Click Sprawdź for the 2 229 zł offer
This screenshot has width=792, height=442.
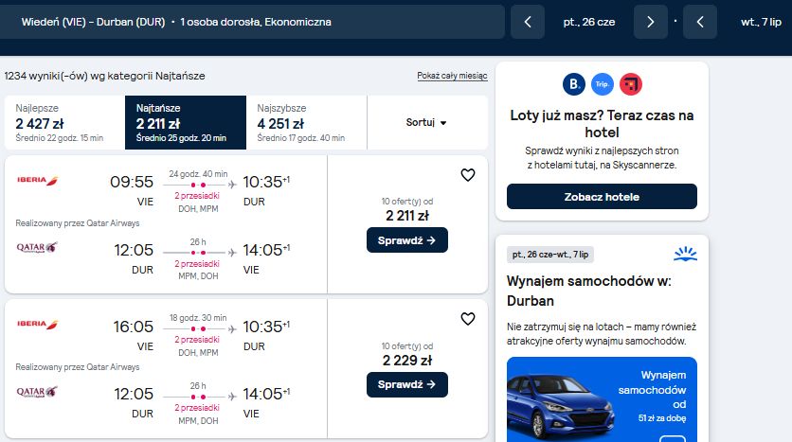coord(407,384)
